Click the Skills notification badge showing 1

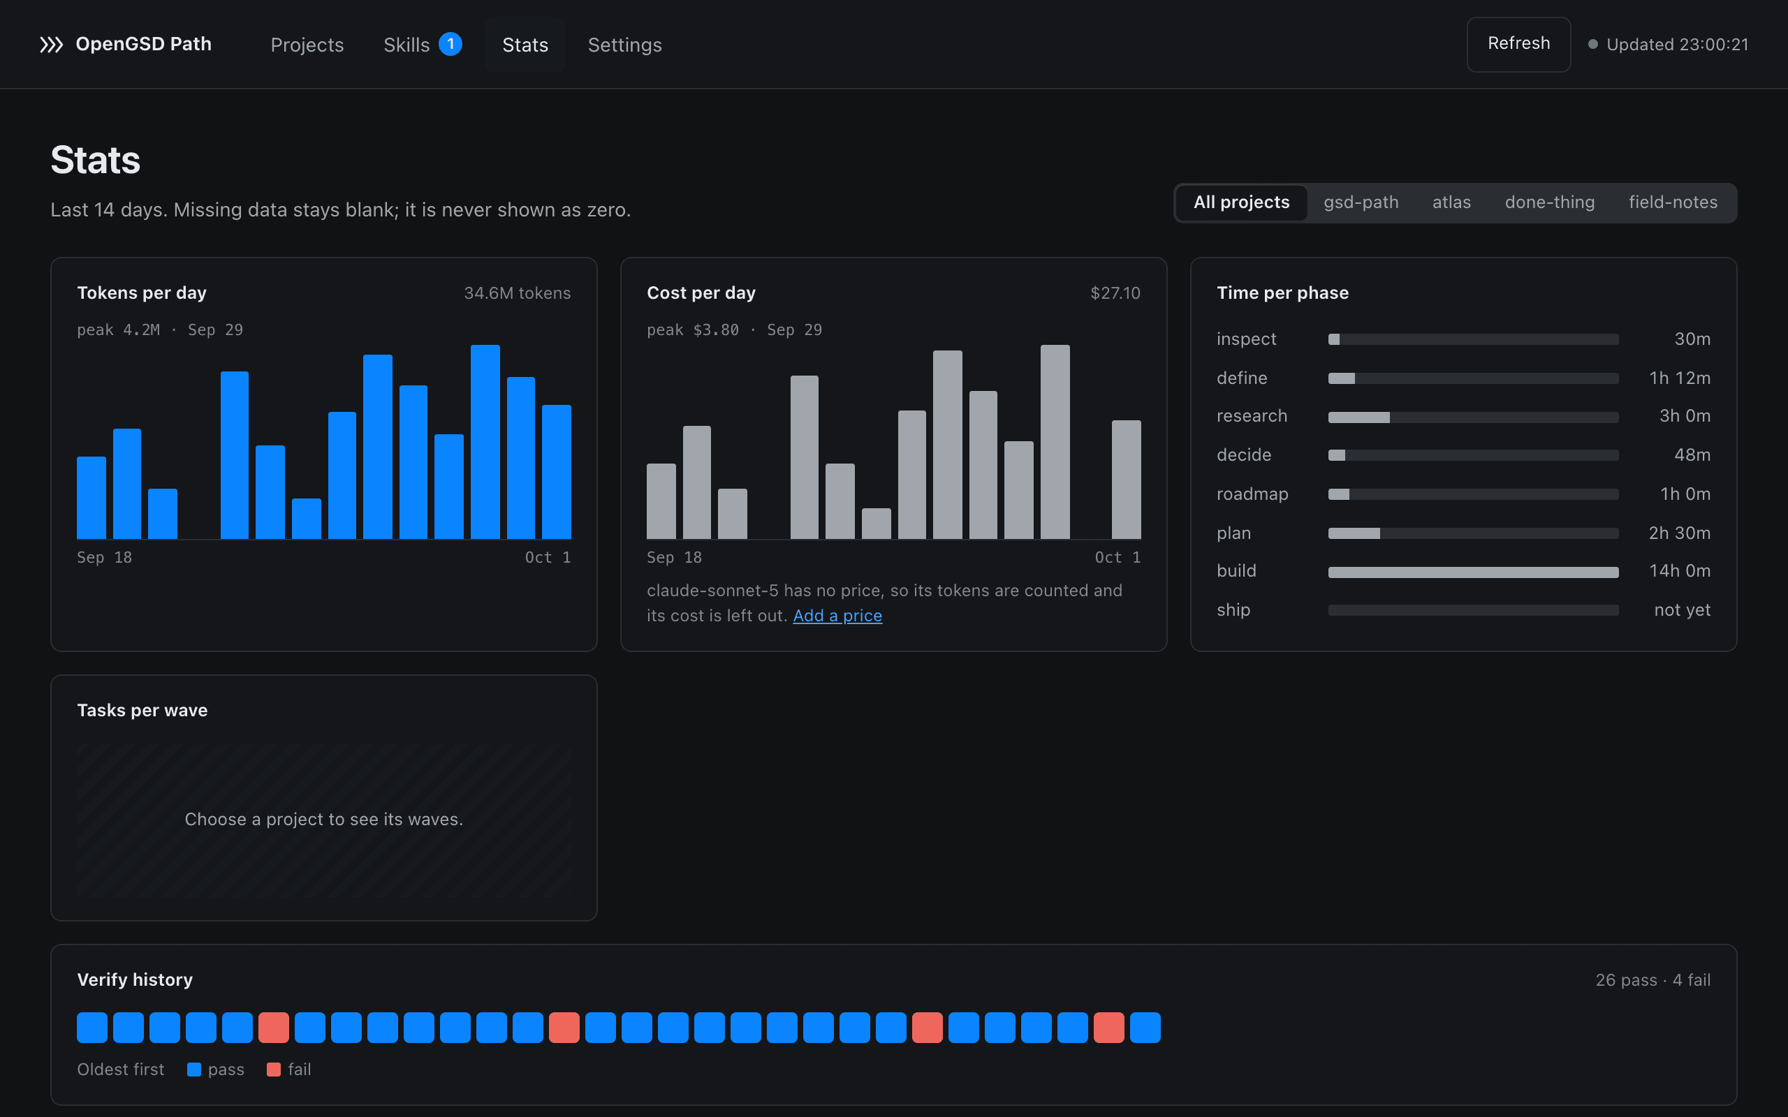pyautogui.click(x=450, y=44)
